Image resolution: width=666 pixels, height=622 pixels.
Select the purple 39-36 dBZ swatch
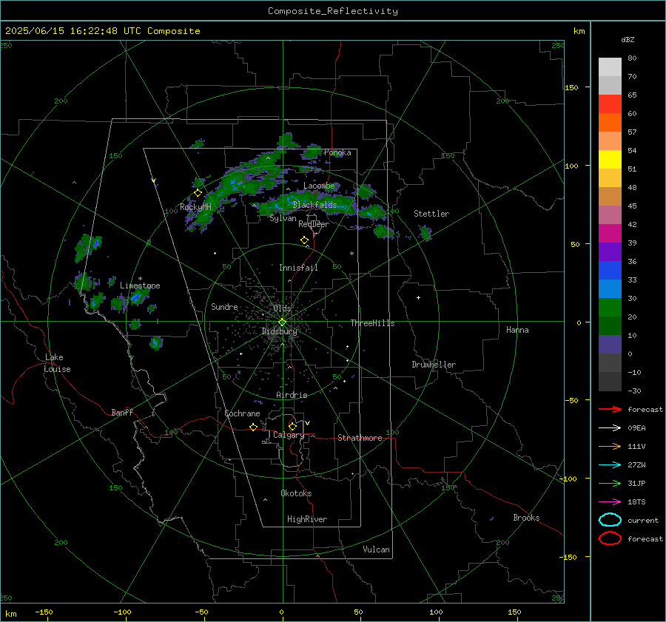pos(610,252)
